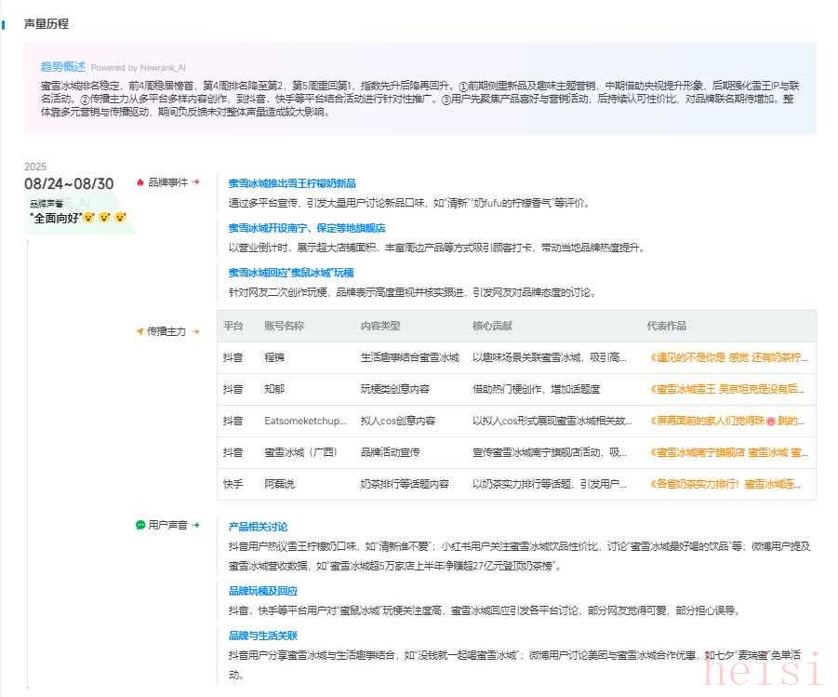Viewport: 838px width, 697px height.
Task: Open 蜜雪冰城开设南宁、保定等地旗舰店 event link
Action: [307, 228]
